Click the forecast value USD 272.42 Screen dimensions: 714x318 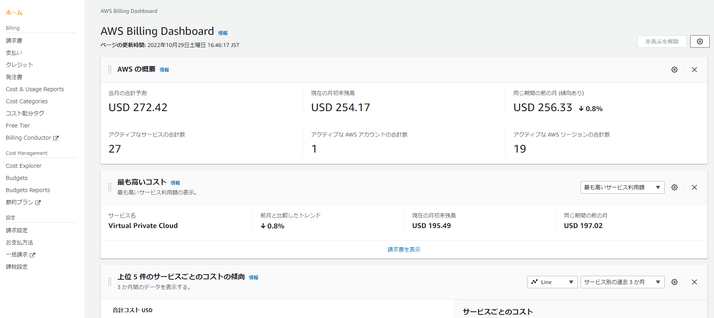[x=138, y=108]
